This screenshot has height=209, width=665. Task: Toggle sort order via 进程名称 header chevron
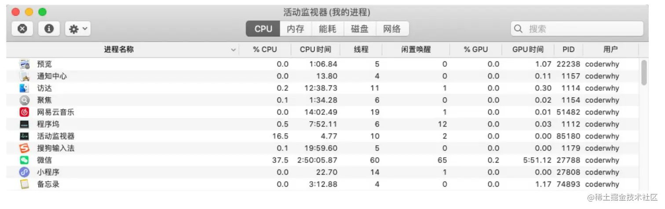click(x=233, y=50)
